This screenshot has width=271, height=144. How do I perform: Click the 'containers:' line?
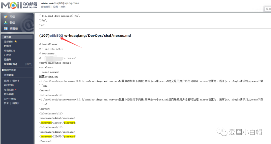point(47,67)
